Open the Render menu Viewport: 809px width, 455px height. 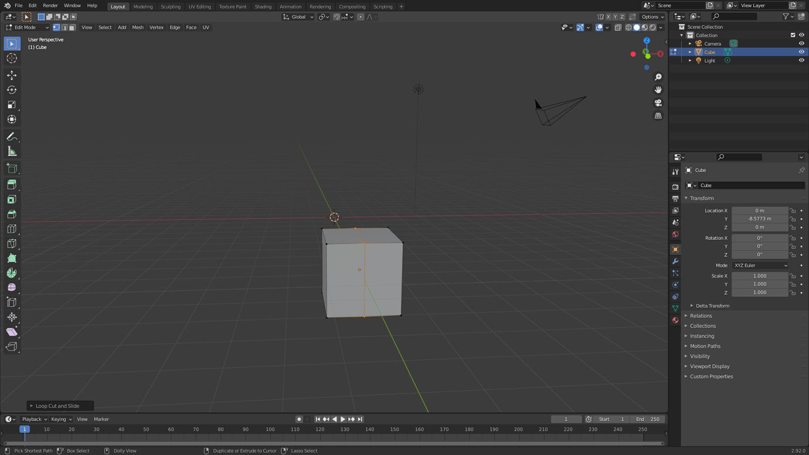coord(50,5)
